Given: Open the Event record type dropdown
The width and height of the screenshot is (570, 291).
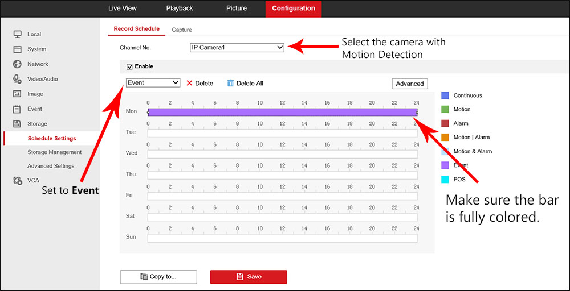Looking at the screenshot, I should (x=153, y=83).
